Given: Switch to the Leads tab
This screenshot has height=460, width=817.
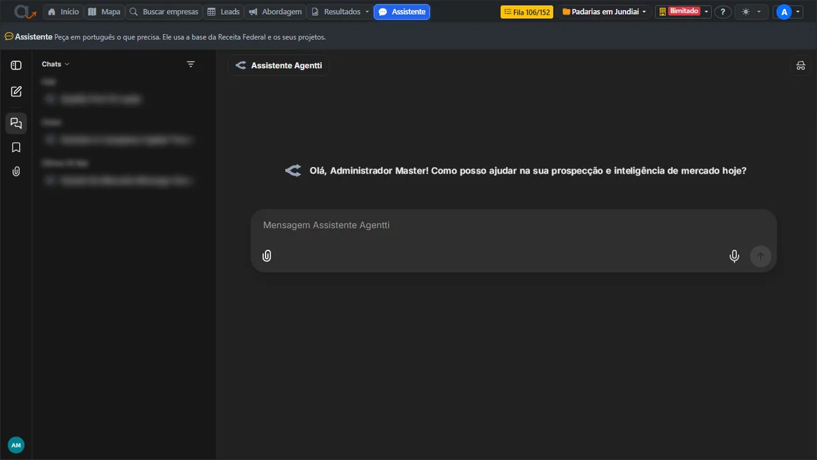Looking at the screenshot, I should click(223, 11).
